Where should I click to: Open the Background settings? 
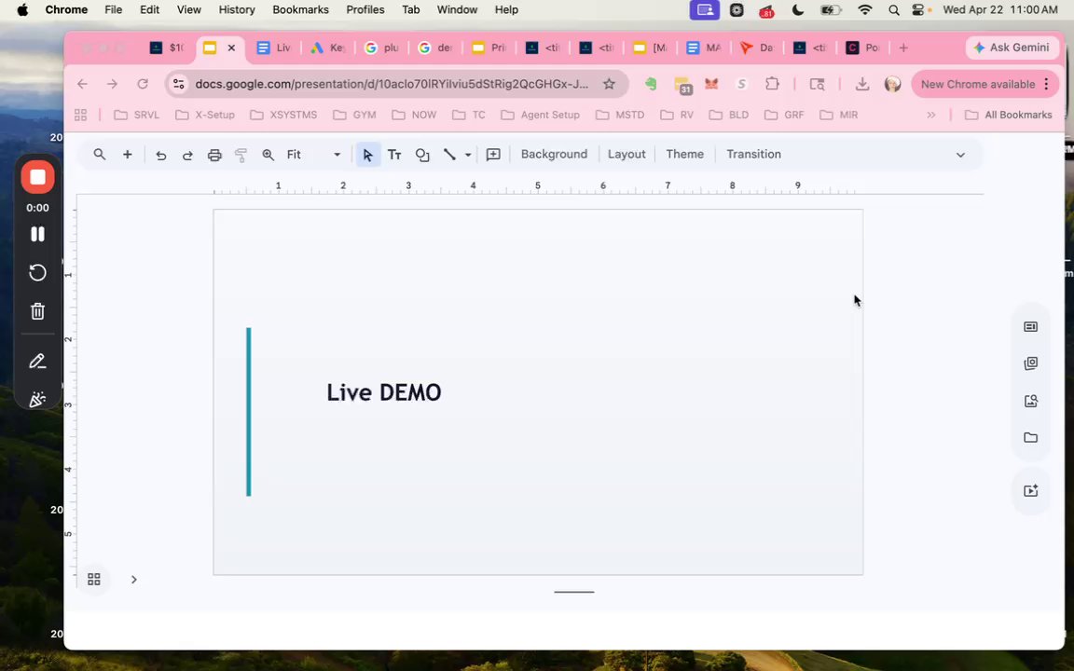(554, 154)
